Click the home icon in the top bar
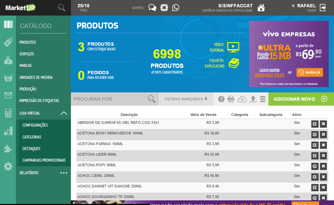 (261, 7)
